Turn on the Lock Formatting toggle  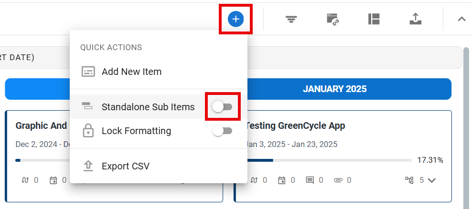223,131
